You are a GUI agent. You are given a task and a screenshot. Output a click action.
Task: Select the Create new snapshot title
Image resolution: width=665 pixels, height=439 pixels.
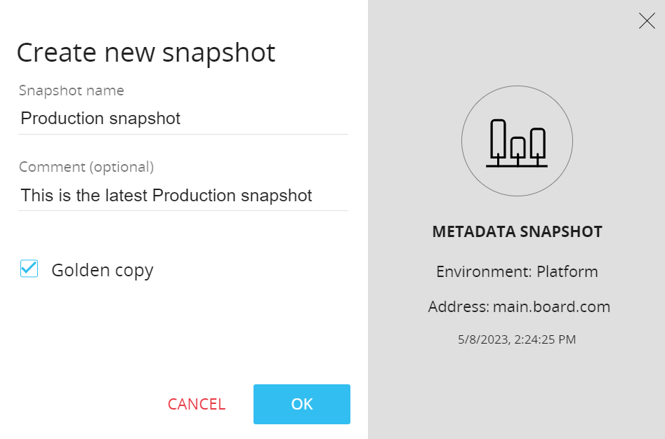click(146, 52)
